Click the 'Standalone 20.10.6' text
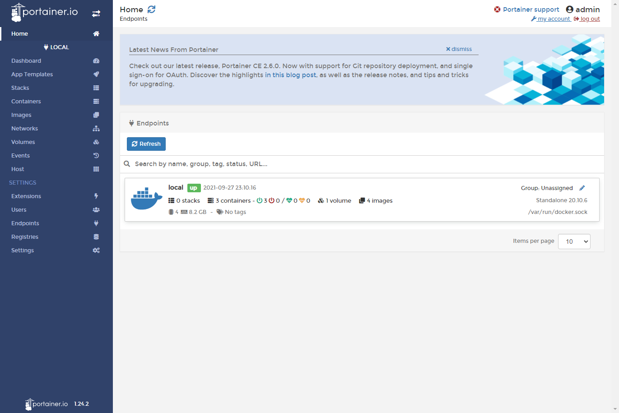Image resolution: width=619 pixels, height=413 pixels. pyautogui.click(x=562, y=200)
